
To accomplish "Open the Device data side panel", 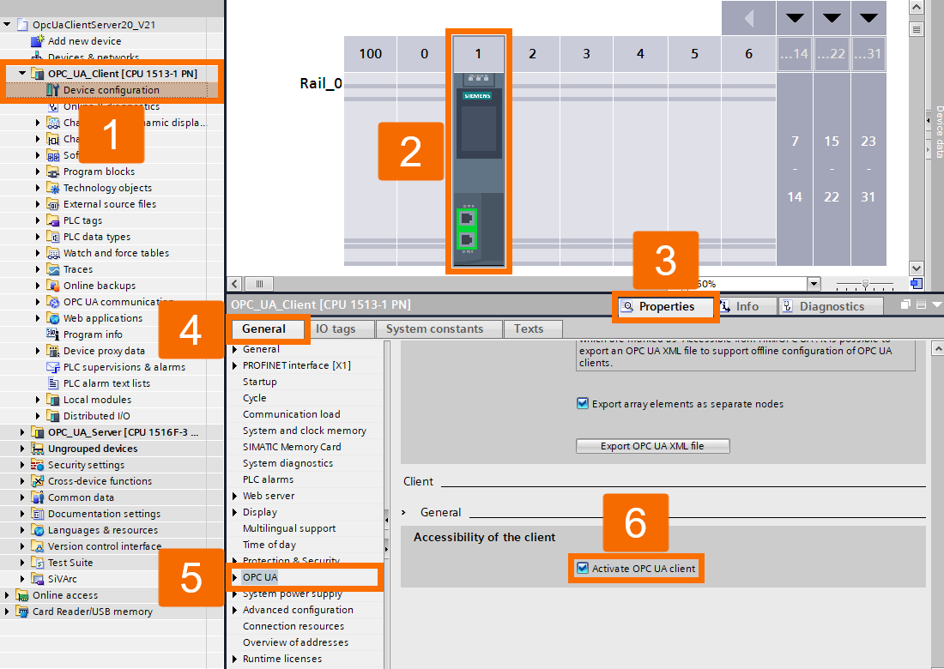I will click(x=939, y=131).
